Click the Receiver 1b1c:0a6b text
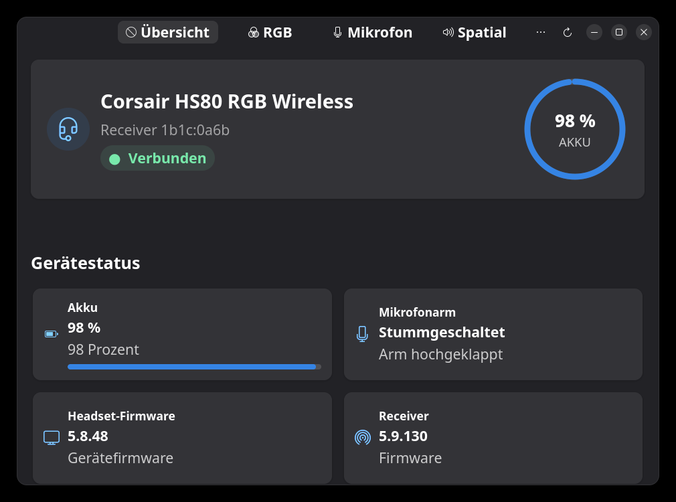The height and width of the screenshot is (502, 676). coord(165,131)
